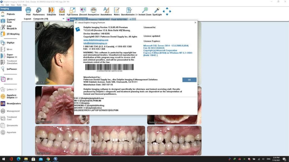Expand the Questionnaire >> toolbar menu
Screen dimensions: 289x162
129,11
